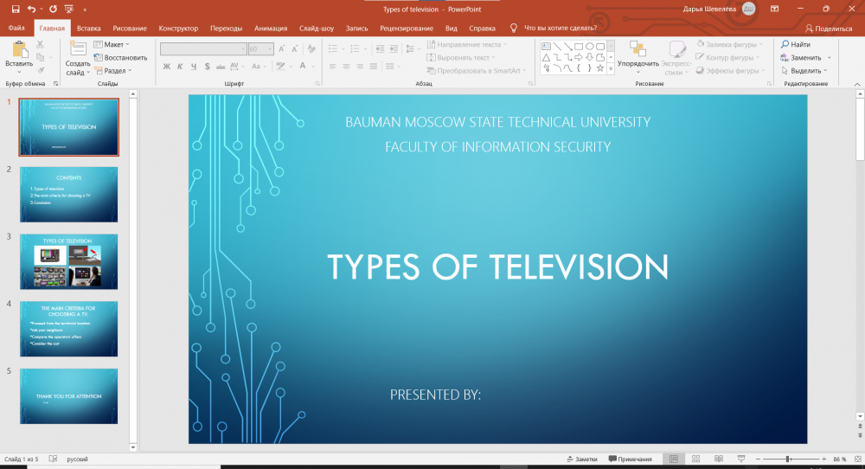Toggle Примечания comments pane in status bar
This screenshot has height=469, width=865.
630,459
